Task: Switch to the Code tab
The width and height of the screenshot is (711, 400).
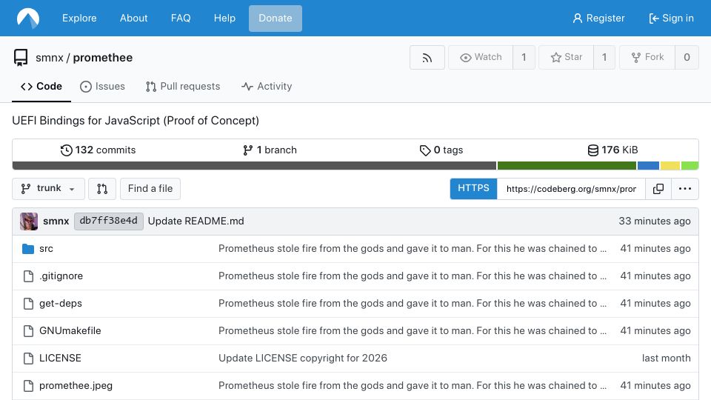Action: [41, 86]
